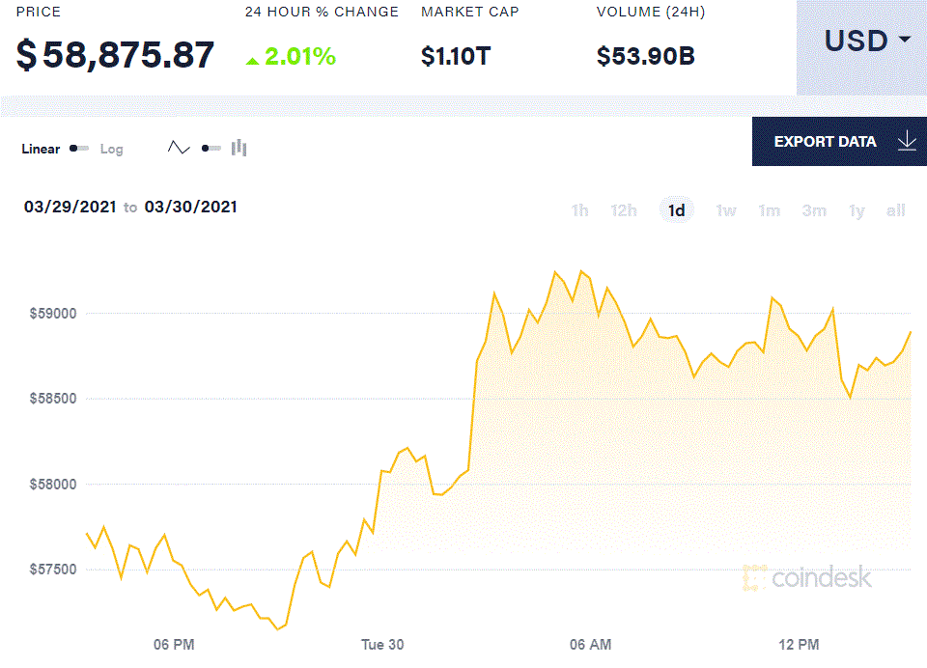Select the line chart icon

(x=179, y=147)
